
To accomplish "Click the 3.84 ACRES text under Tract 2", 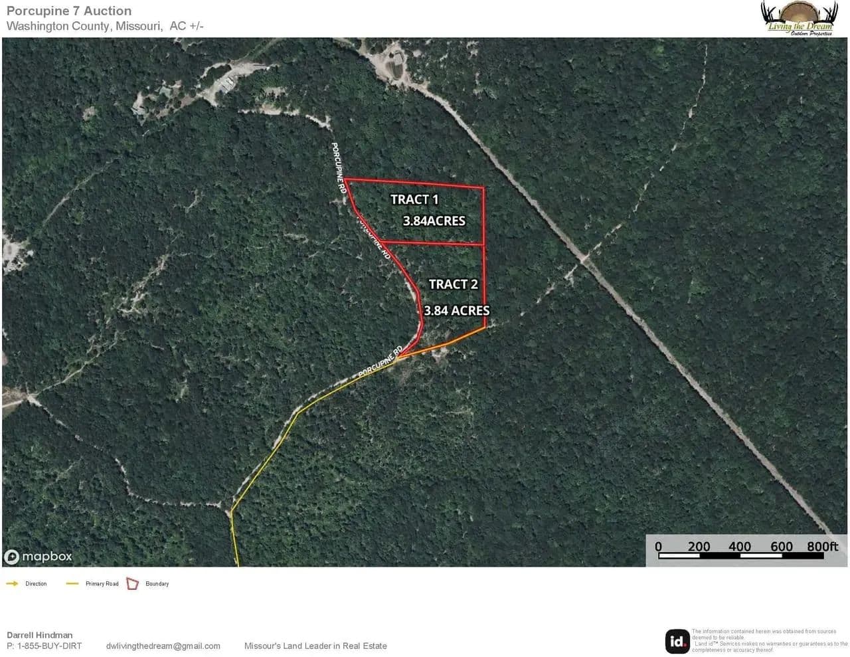I will [x=456, y=310].
